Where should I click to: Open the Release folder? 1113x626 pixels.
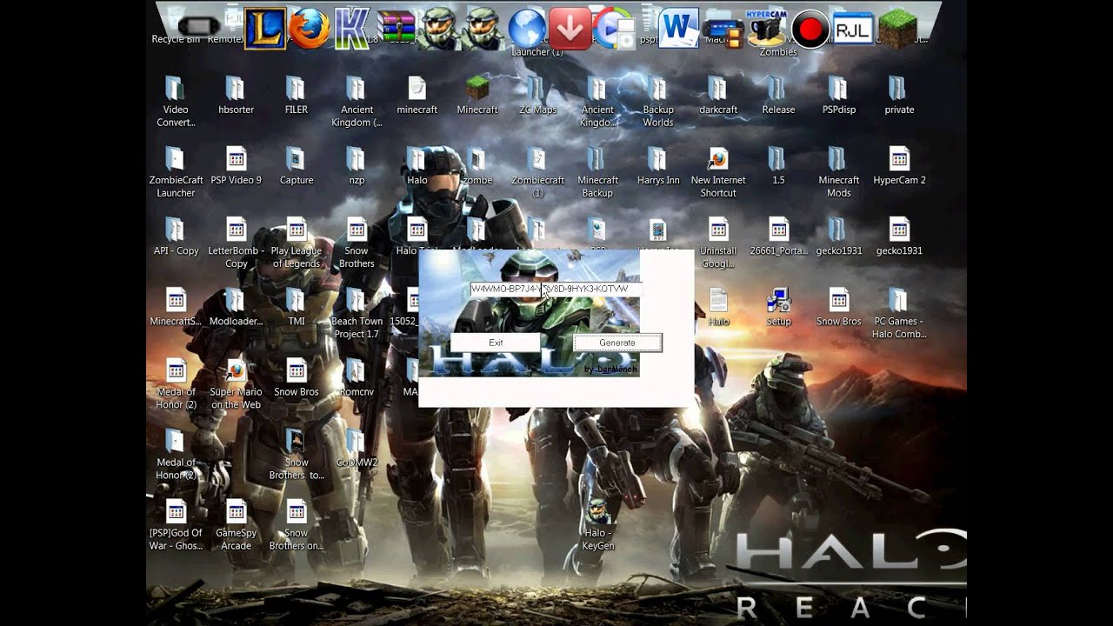[778, 96]
